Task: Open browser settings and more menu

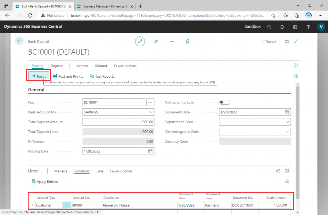Action: pyautogui.click(x=320, y=15)
